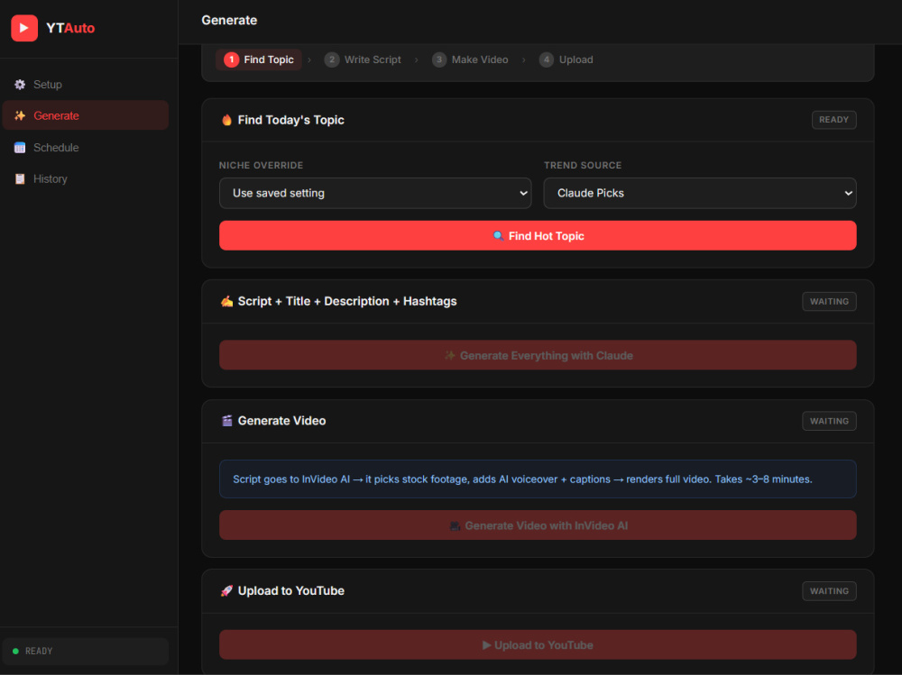
Task: Click the fire icon beside Find Today's Topic
Action: (226, 120)
